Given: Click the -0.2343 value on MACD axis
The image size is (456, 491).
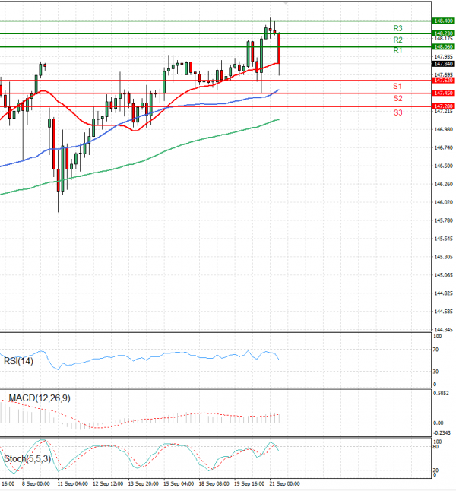Looking at the screenshot, I should (x=442, y=433).
